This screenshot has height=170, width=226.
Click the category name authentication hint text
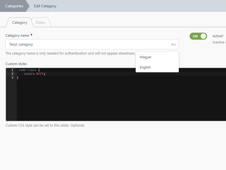click(70, 53)
